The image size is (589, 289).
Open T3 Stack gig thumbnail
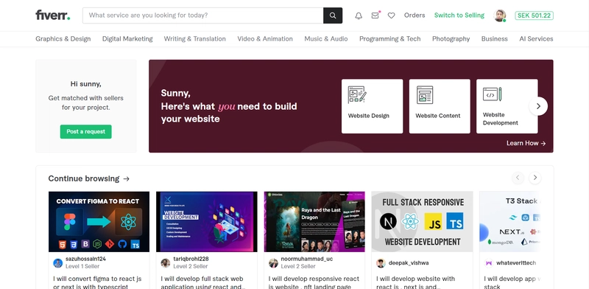(510, 222)
